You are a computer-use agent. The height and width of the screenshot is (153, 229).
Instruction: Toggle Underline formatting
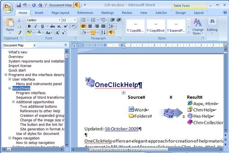pos(43,26)
